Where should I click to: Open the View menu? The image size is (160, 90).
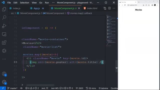point(34,3)
